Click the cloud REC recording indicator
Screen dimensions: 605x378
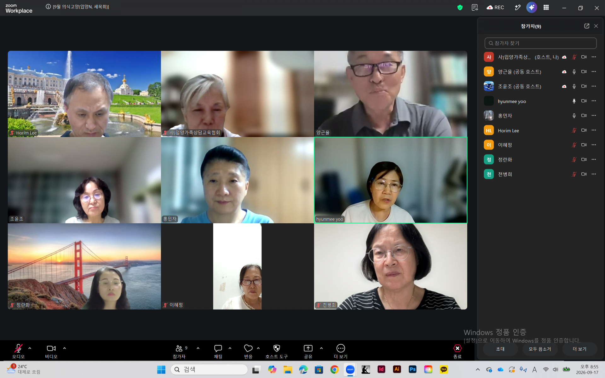coord(495,8)
